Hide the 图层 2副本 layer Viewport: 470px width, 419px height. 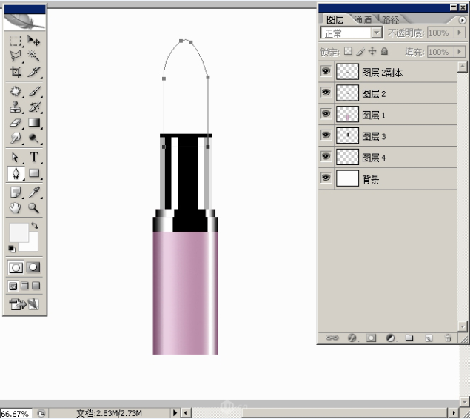(326, 73)
